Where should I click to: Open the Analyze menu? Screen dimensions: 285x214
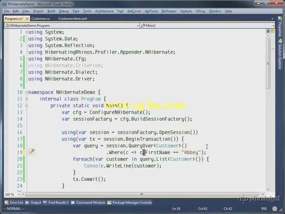186,11
